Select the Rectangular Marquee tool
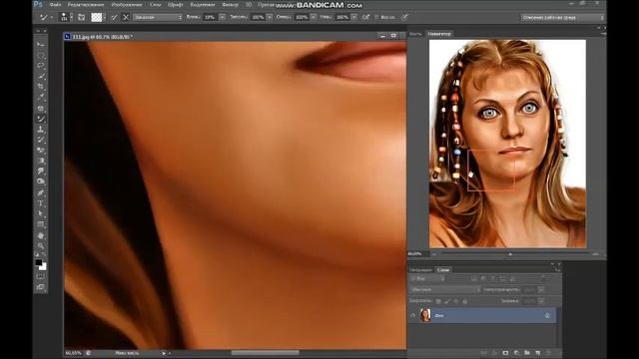 click(x=41, y=55)
